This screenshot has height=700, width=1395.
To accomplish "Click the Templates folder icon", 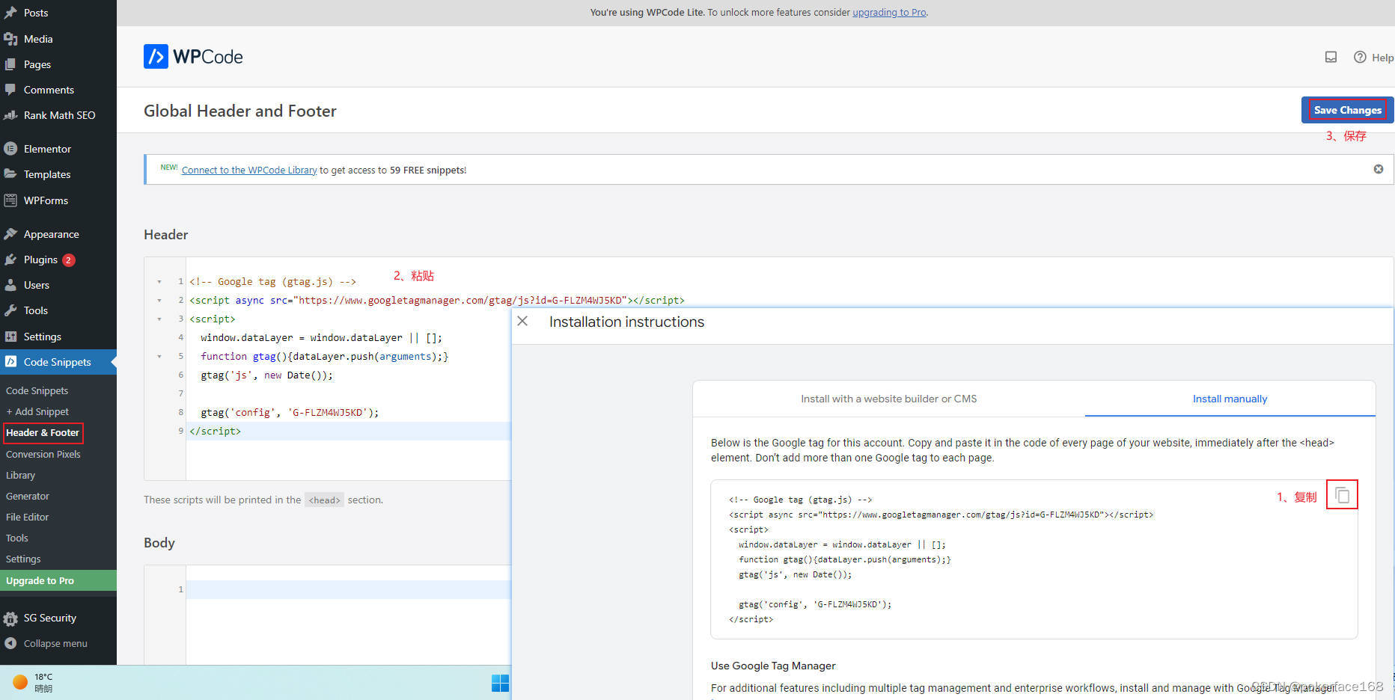I will pos(10,174).
